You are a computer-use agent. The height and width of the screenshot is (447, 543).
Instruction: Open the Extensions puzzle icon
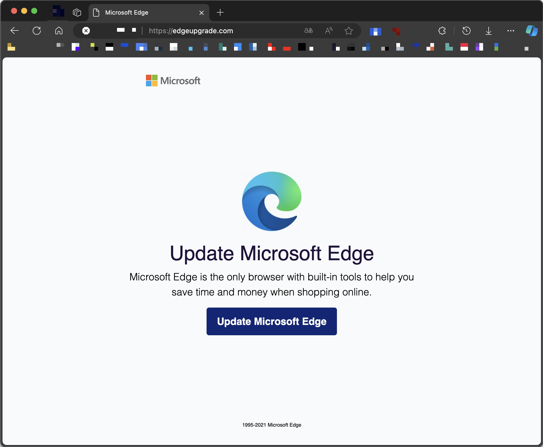pos(442,31)
